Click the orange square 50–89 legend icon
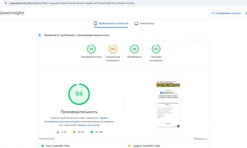The width and height of the screenshot is (247, 148). point(74,132)
